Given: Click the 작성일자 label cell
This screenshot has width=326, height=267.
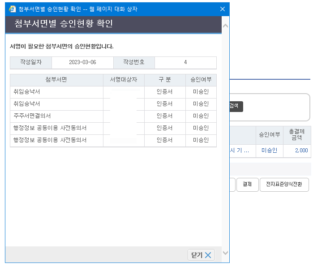Looking at the screenshot, I should [x=31, y=62].
